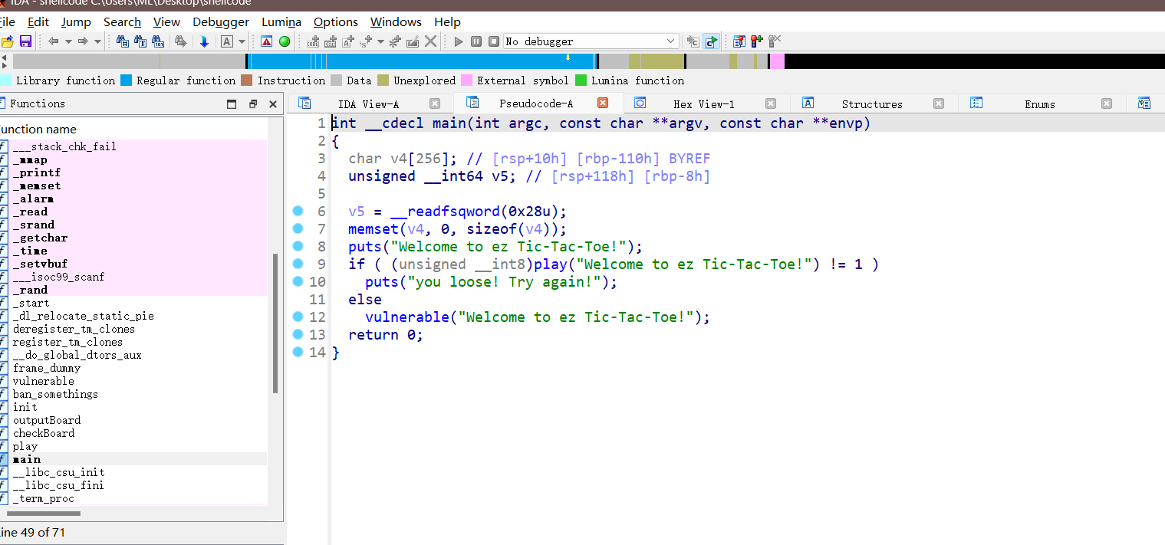Click the Regular function color swatch
The image size is (1165, 545).
click(127, 80)
